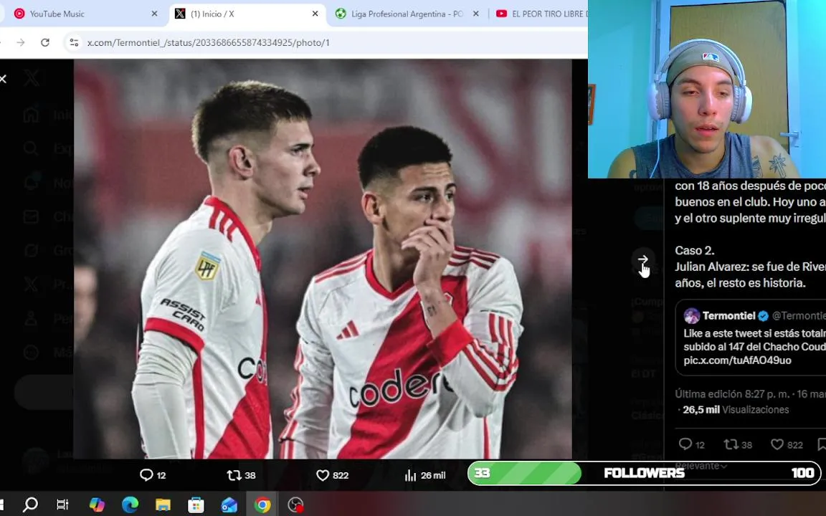
Task: Open the River players photo
Action: pyautogui.click(x=323, y=259)
